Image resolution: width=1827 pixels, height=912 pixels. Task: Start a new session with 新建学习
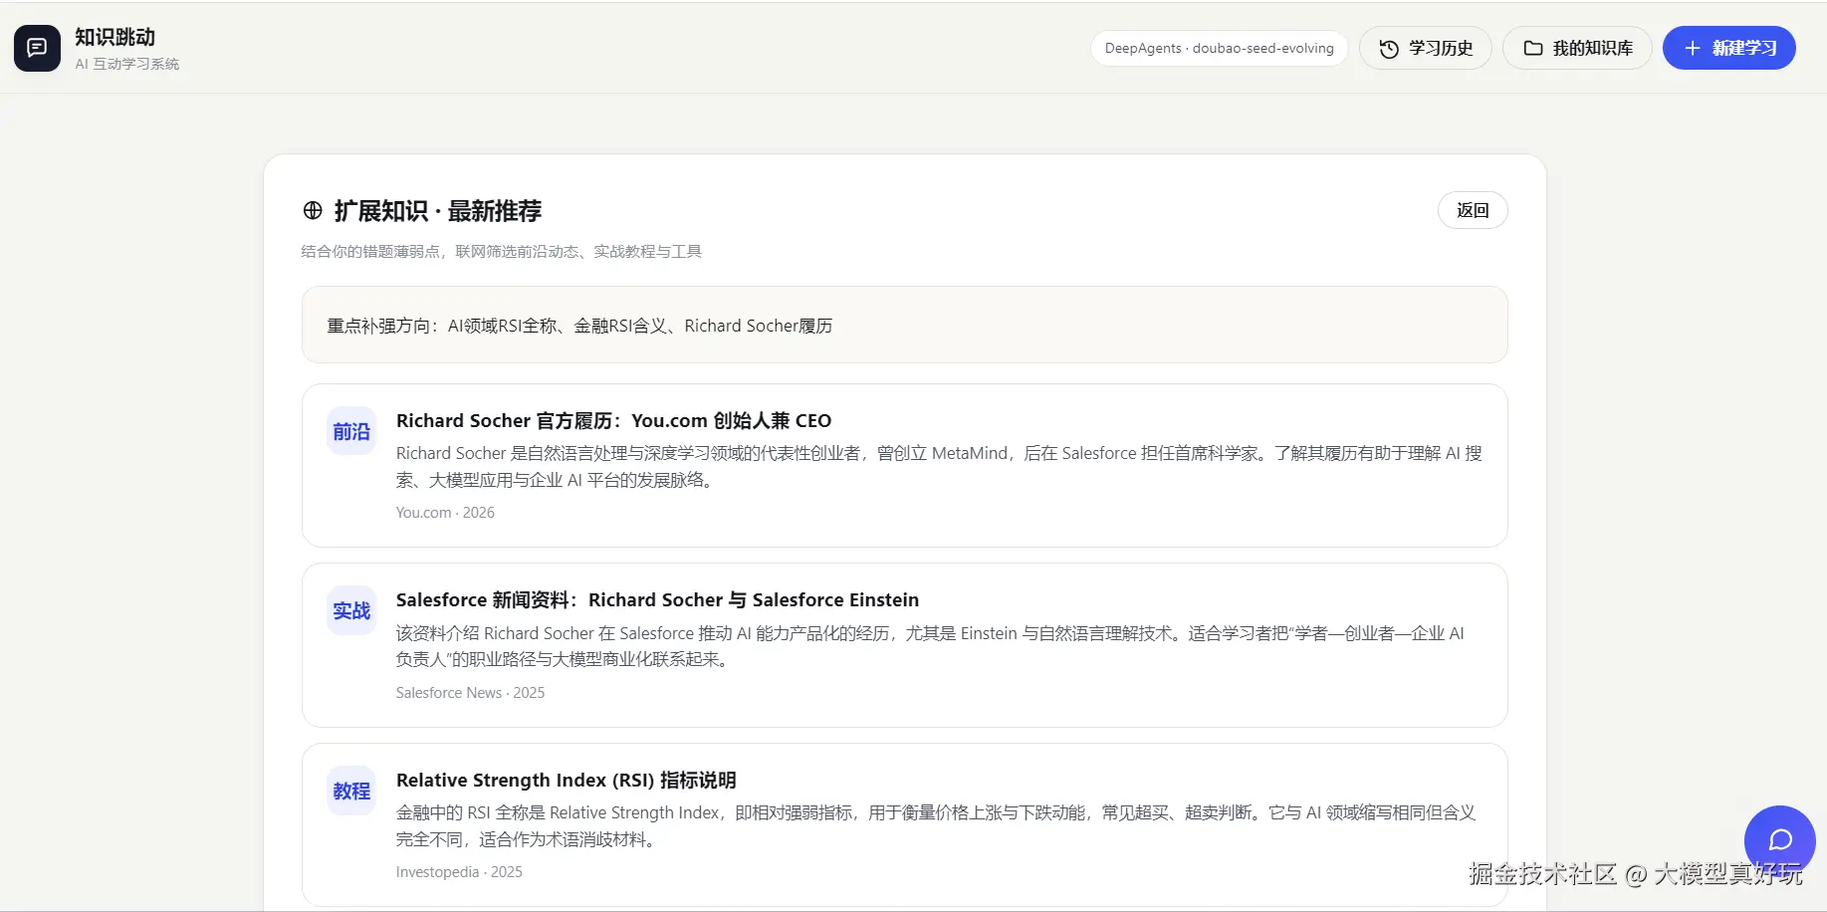coord(1728,48)
